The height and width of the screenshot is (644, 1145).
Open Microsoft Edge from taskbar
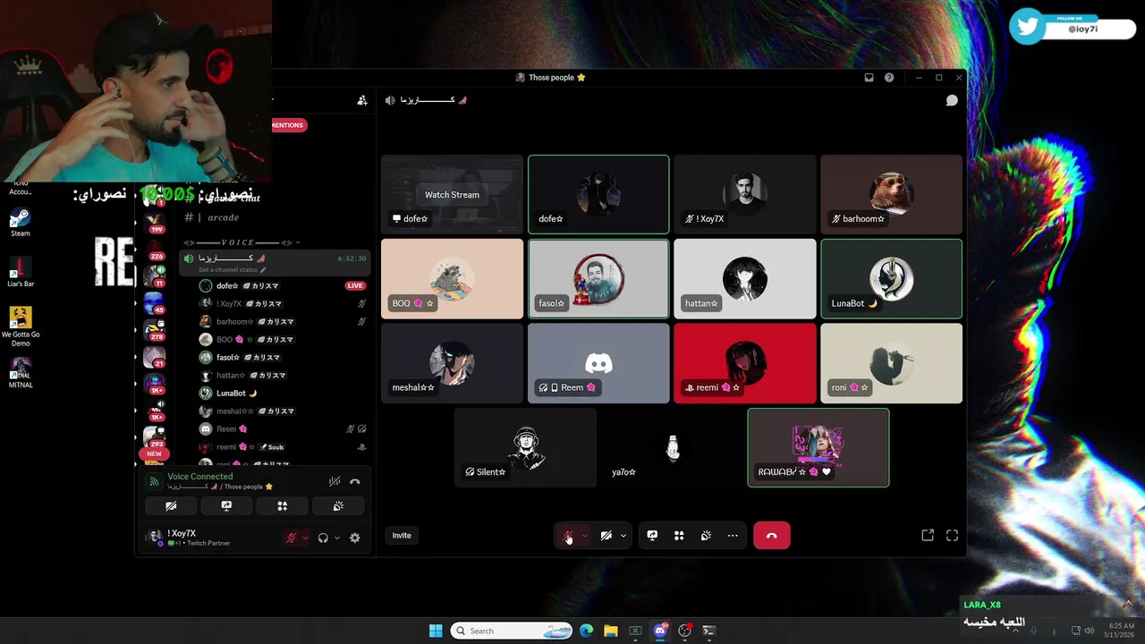(x=586, y=631)
